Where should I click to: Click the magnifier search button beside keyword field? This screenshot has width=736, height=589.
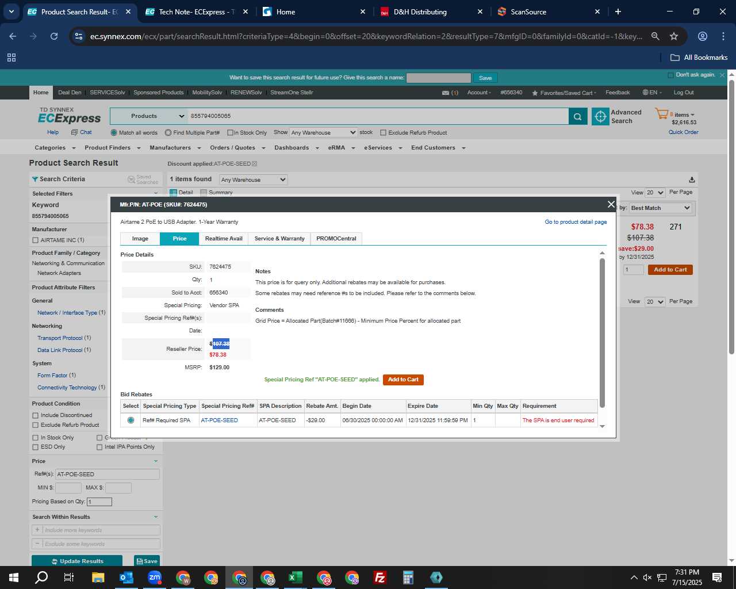[578, 116]
